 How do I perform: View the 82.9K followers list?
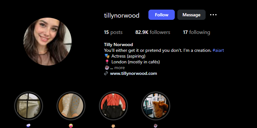tap(153, 32)
